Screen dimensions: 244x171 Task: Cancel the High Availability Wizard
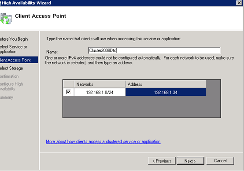tap(220, 161)
